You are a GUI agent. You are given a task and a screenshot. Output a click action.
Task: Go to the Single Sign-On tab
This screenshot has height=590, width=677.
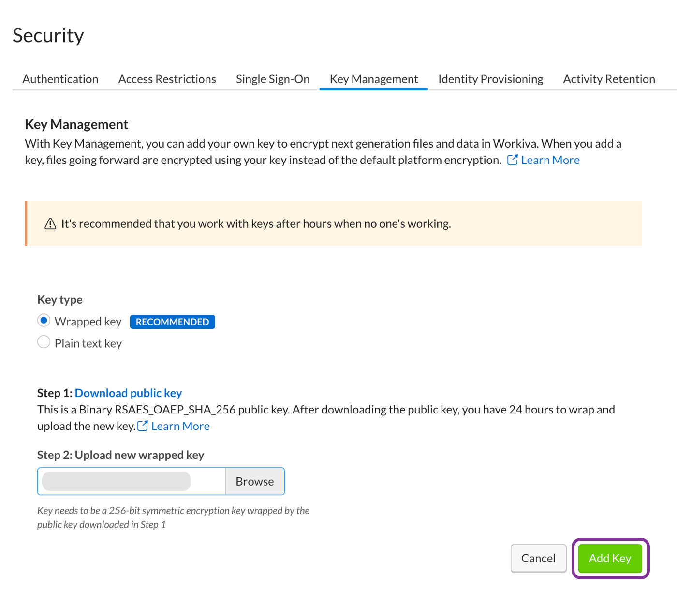(x=273, y=79)
